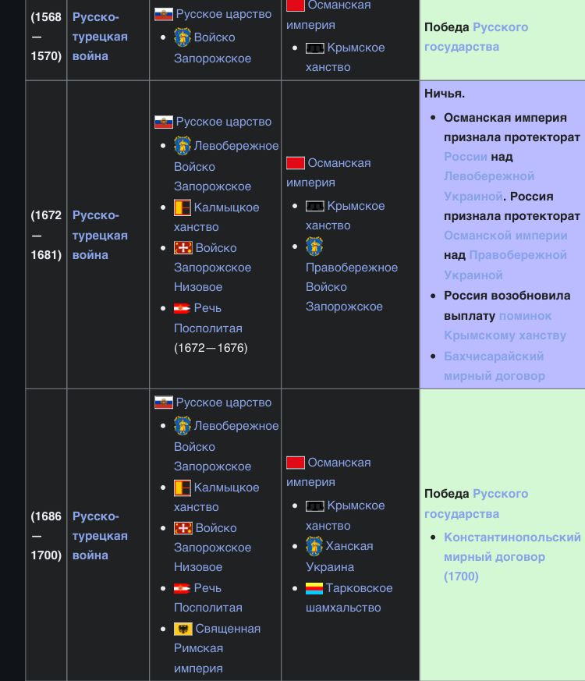Click Kalmyk Khanate flag in 1672–1681 row
The image size is (585, 681).
click(183, 207)
